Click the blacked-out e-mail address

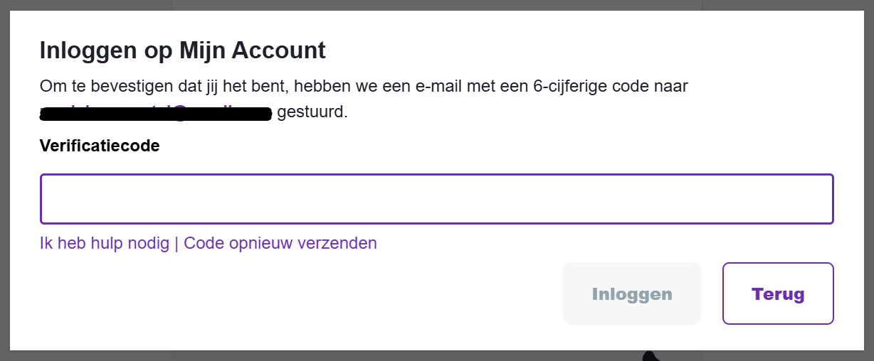coord(156,112)
